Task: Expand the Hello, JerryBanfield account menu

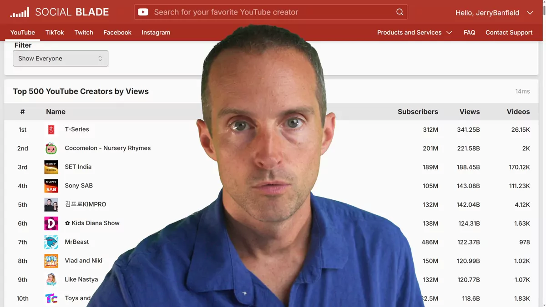Action: 494,13
